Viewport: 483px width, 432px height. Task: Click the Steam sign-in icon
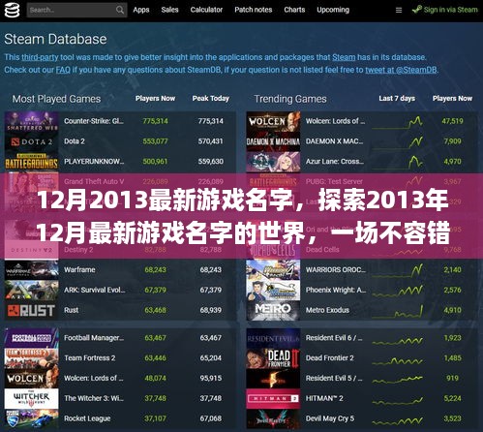click(416, 10)
